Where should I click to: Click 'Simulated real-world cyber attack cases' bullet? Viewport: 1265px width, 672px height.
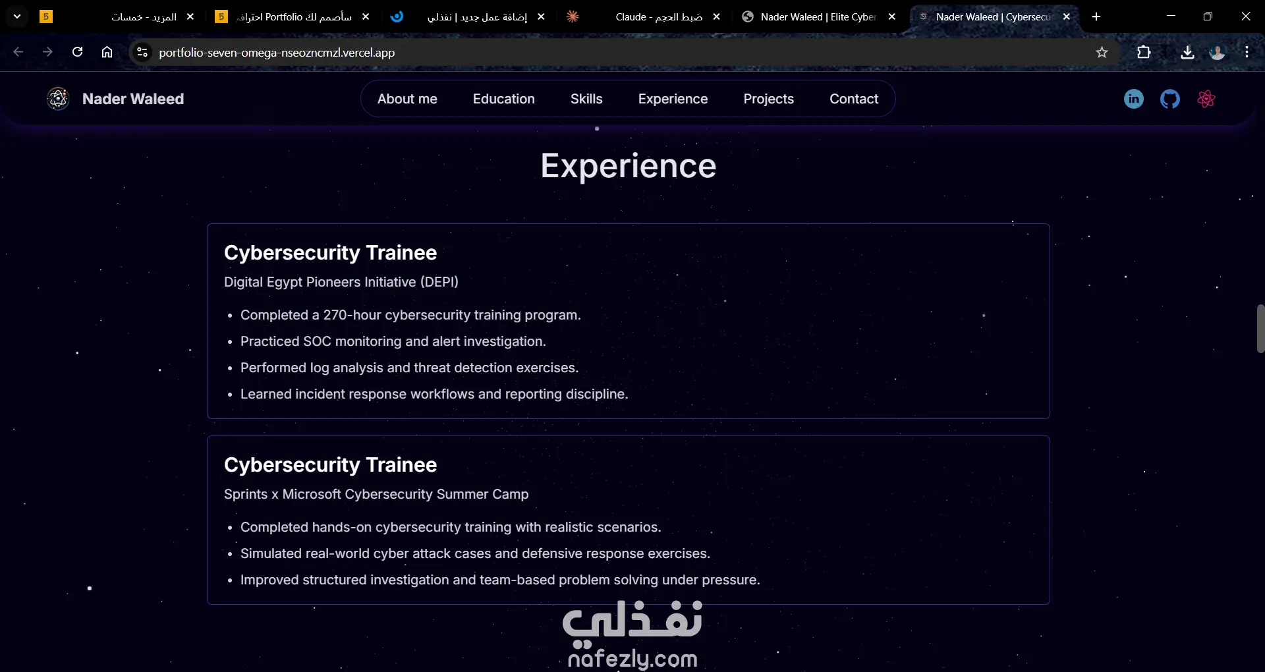tap(475, 553)
